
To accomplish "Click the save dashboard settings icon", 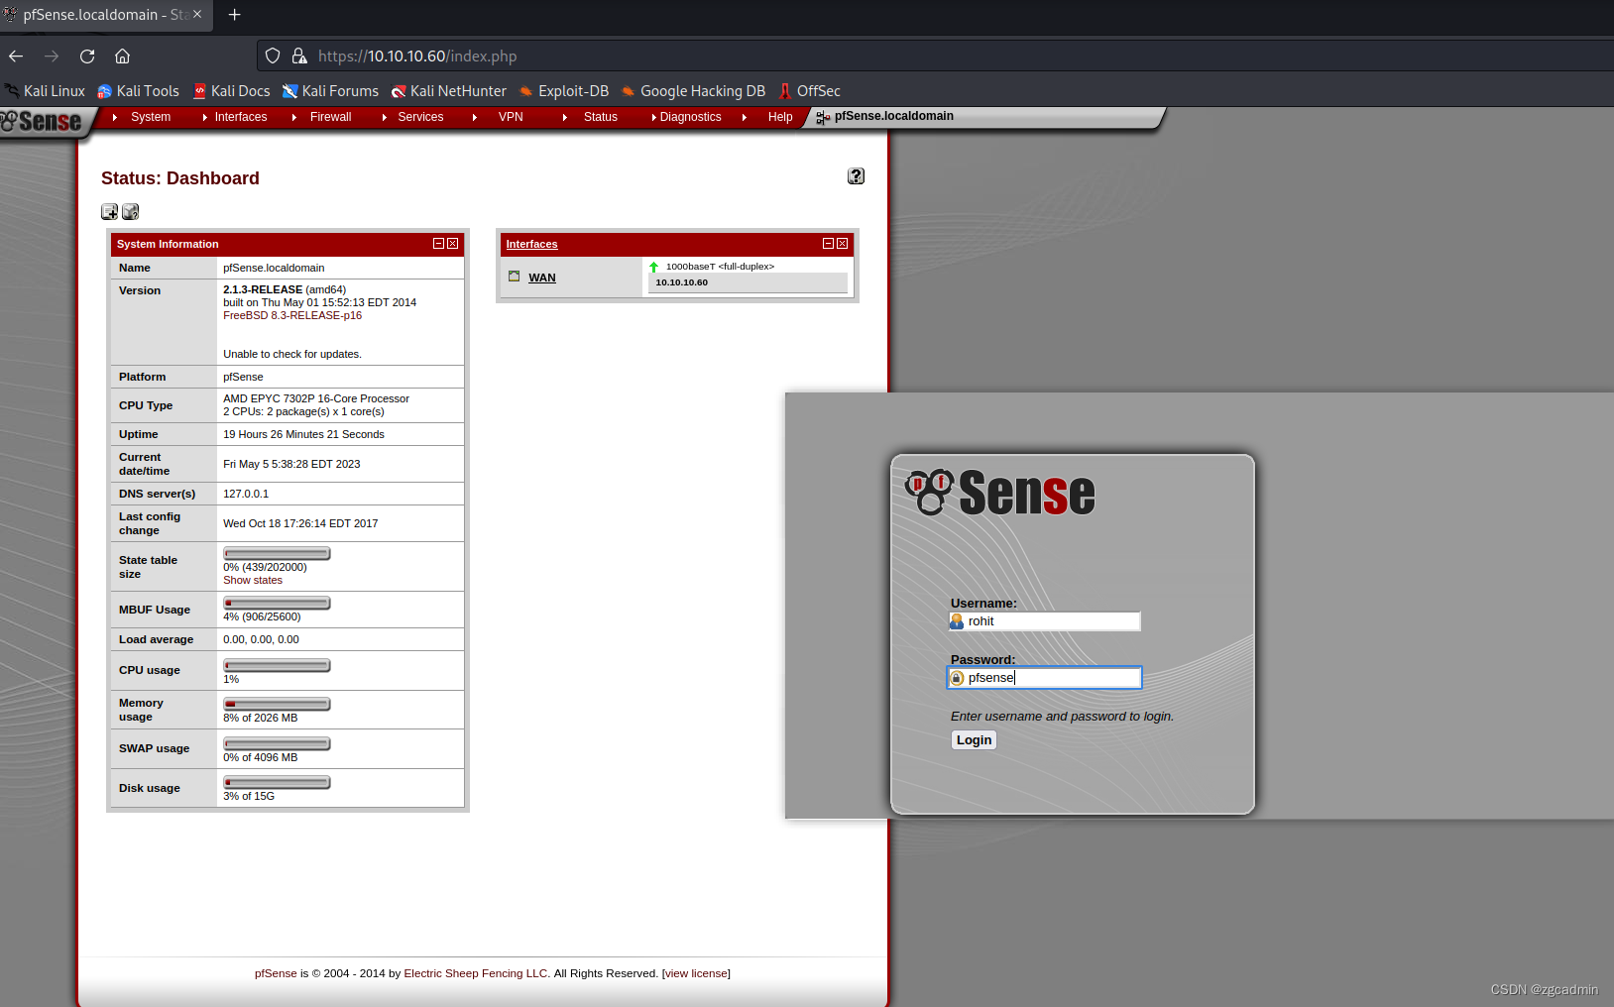I will (x=130, y=212).
